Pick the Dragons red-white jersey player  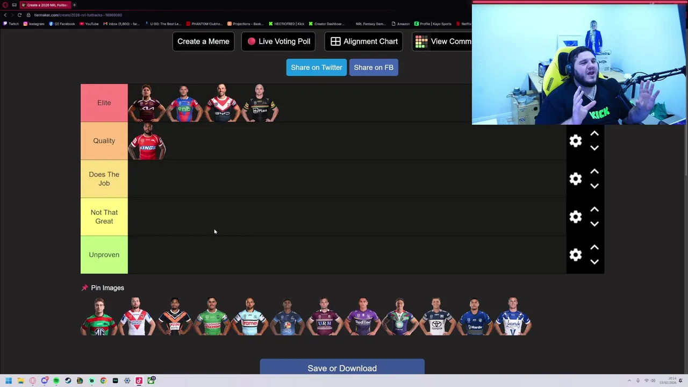137,317
